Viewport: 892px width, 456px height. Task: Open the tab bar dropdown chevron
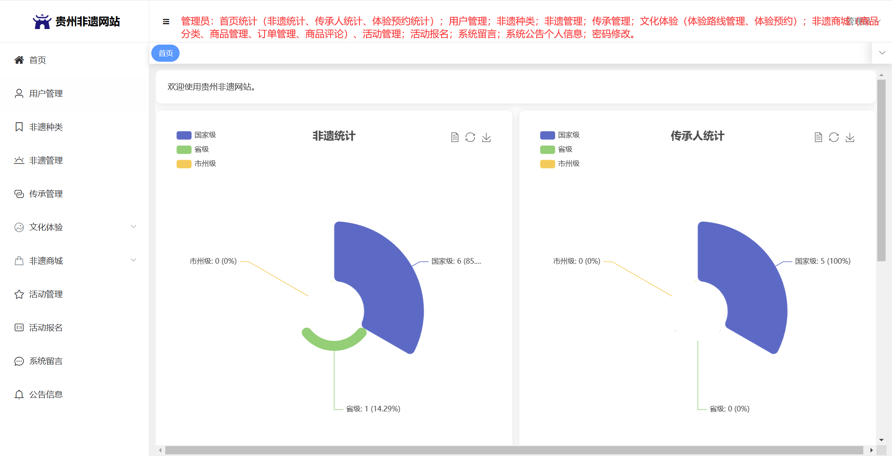(882, 53)
